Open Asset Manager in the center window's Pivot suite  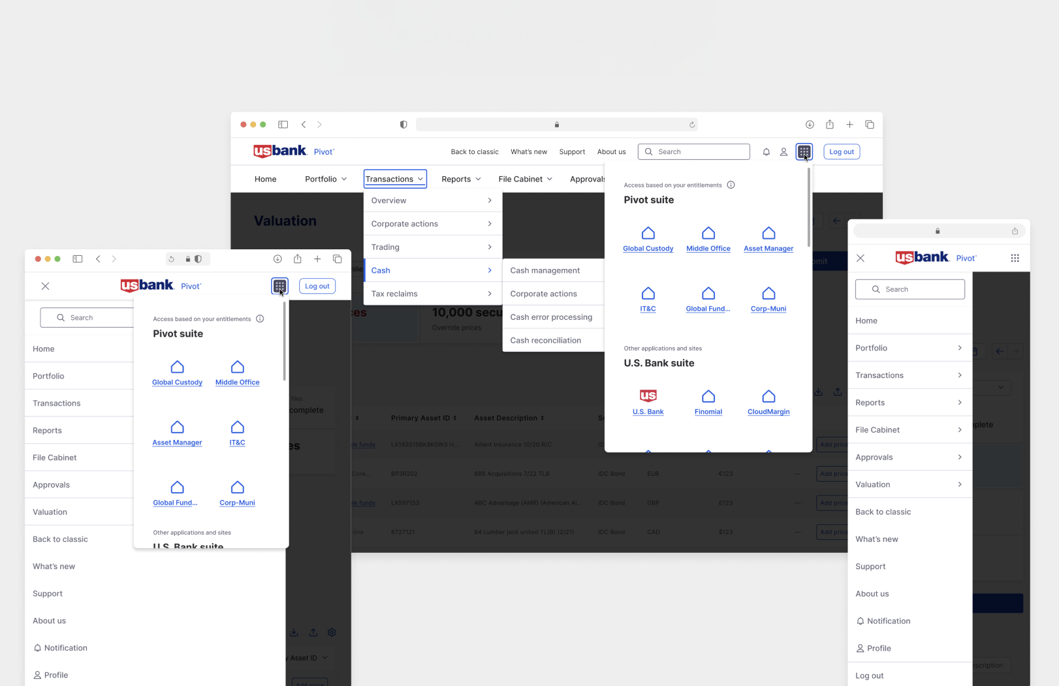(x=768, y=240)
